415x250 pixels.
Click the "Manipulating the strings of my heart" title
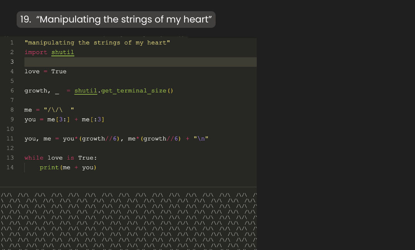tap(116, 19)
